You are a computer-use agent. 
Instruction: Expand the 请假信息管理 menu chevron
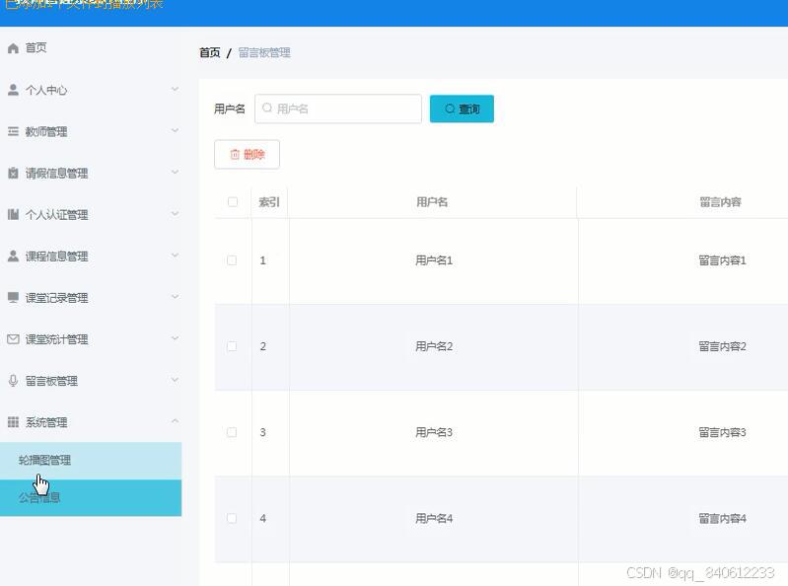(175, 173)
